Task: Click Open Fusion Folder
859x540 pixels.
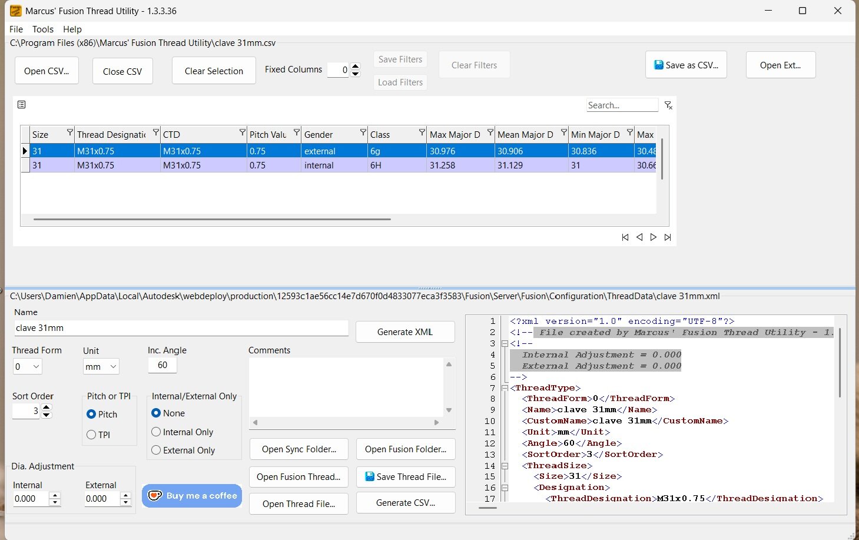Action: coord(406,449)
